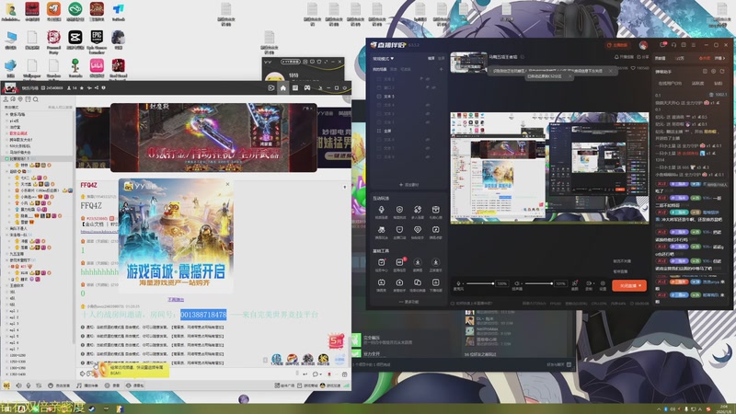Viewport: 736px width, 414px height.
Task: Favorite the YY channel with the star icon
Action: [82, 87]
